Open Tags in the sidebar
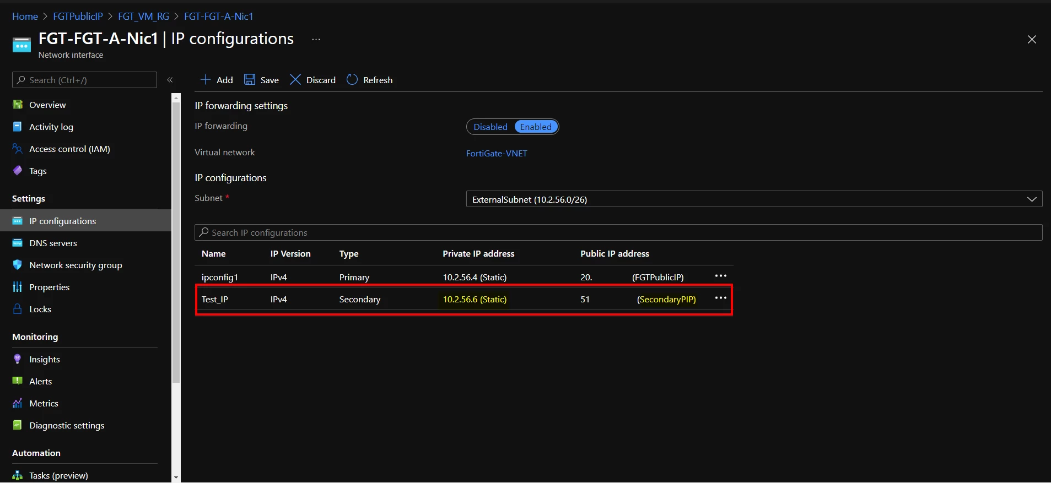Image resolution: width=1051 pixels, height=483 pixels. click(x=38, y=171)
